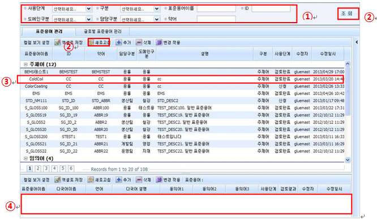
Task: Sort by 약어 column header
Action: click(101, 54)
